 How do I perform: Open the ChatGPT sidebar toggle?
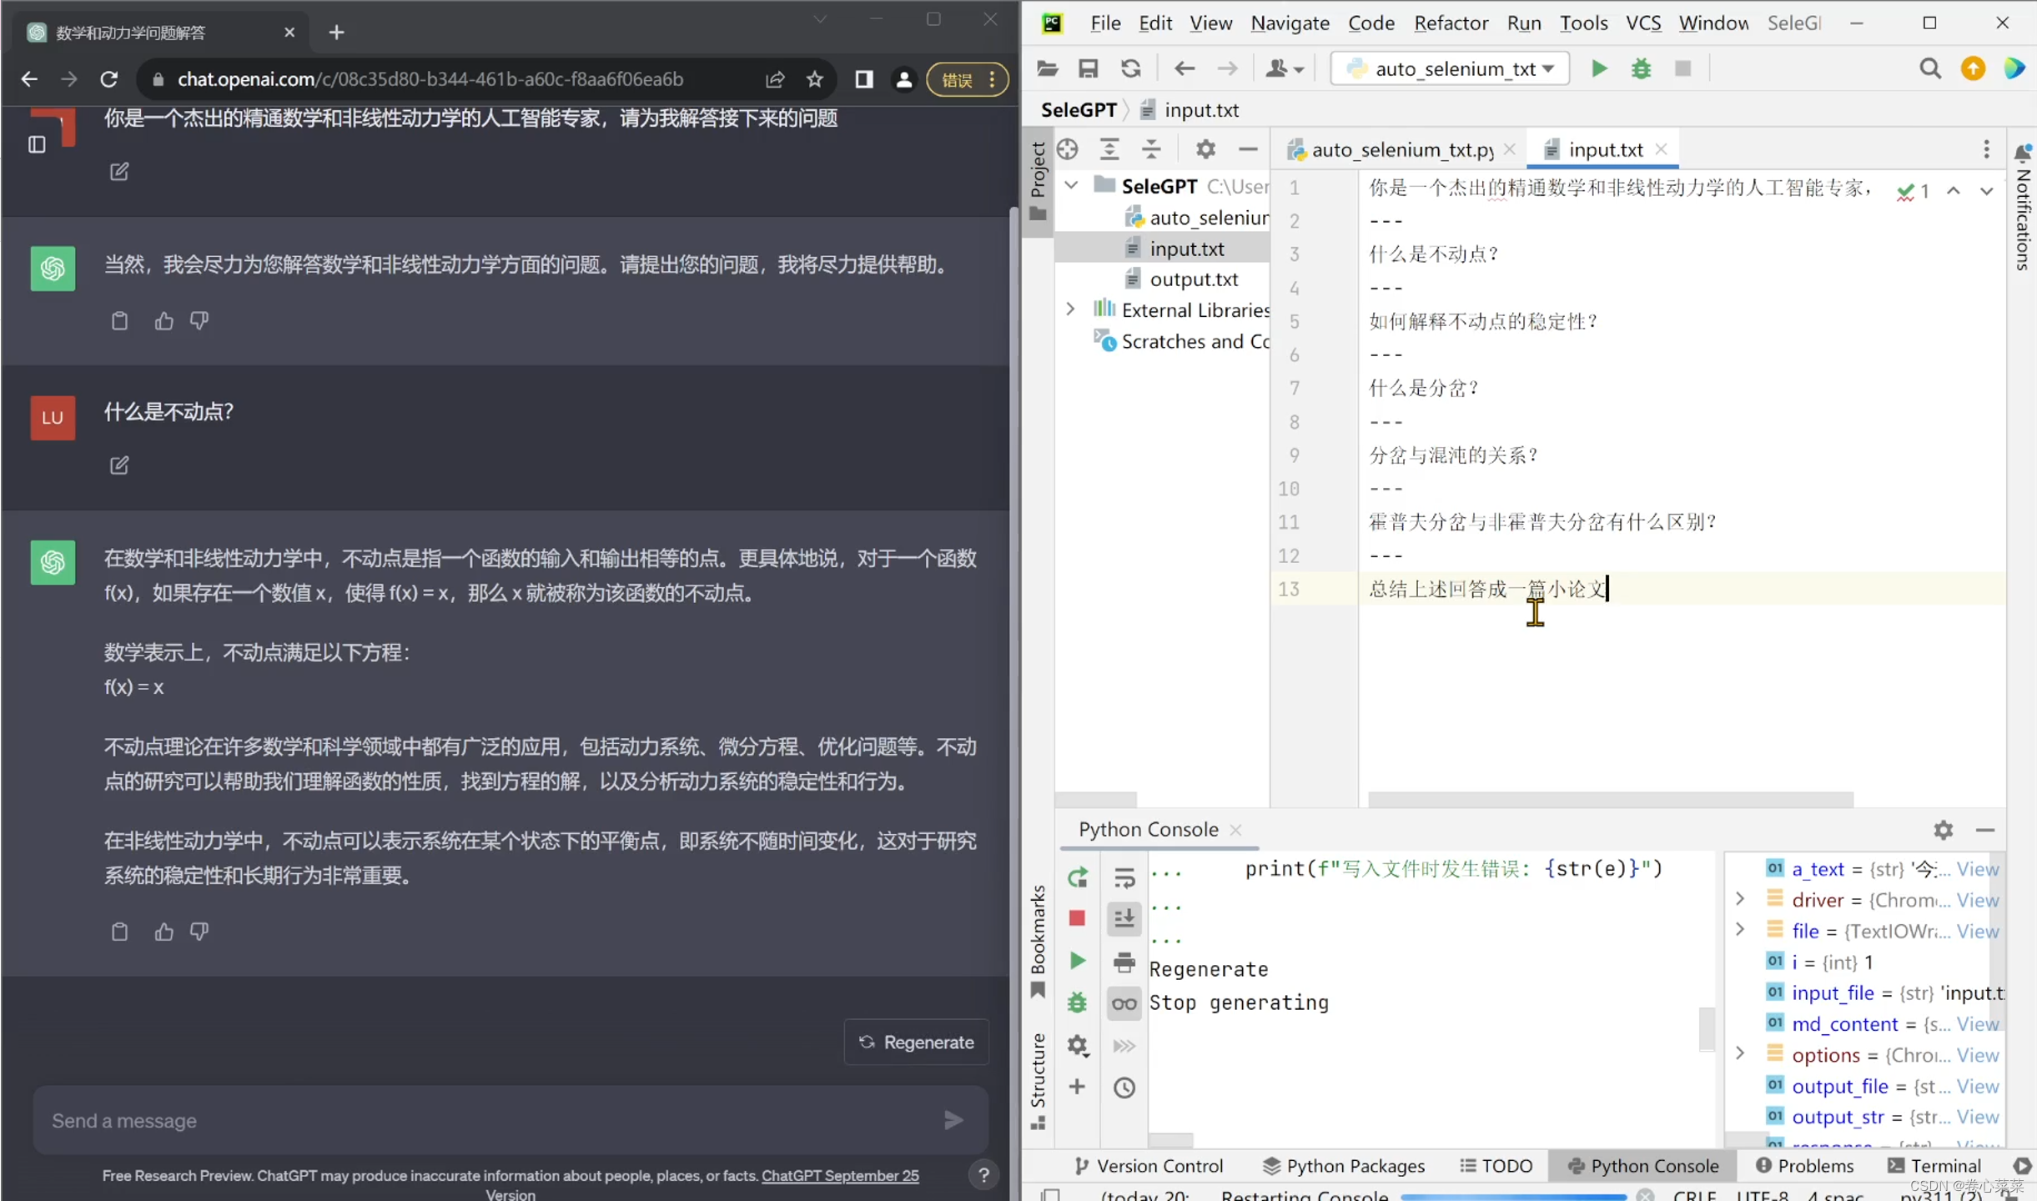37,144
